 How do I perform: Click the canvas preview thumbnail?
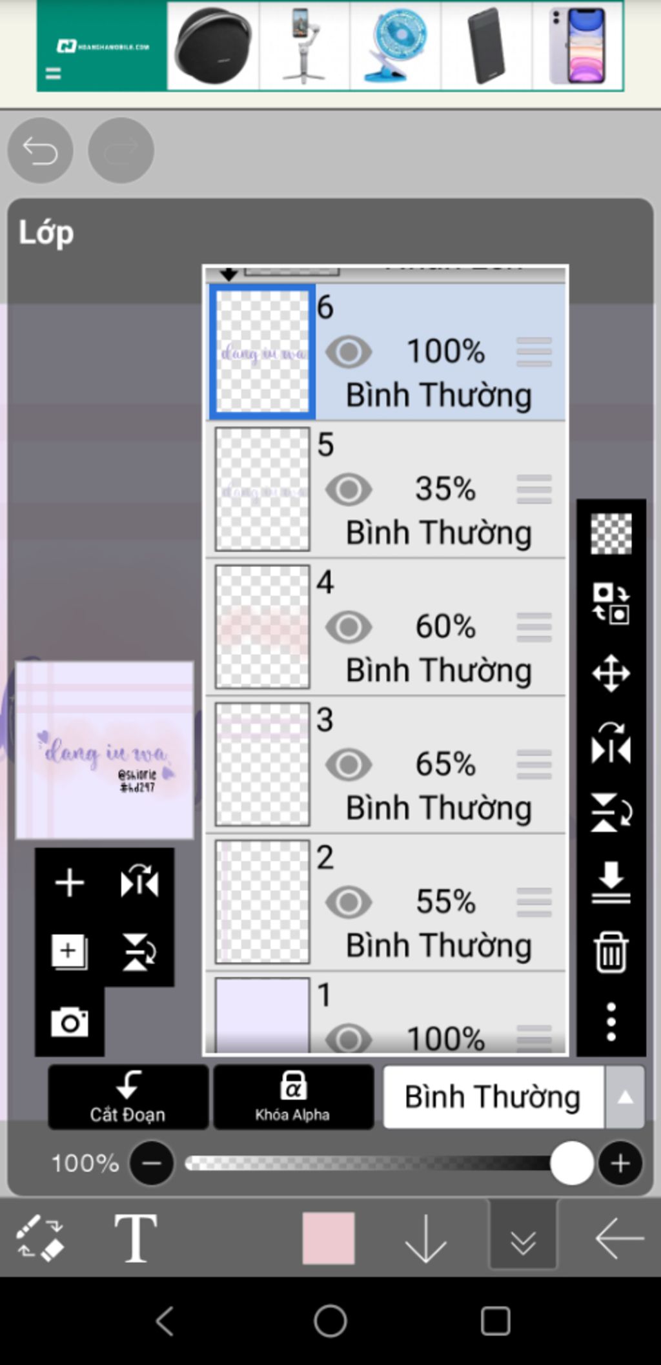105,750
